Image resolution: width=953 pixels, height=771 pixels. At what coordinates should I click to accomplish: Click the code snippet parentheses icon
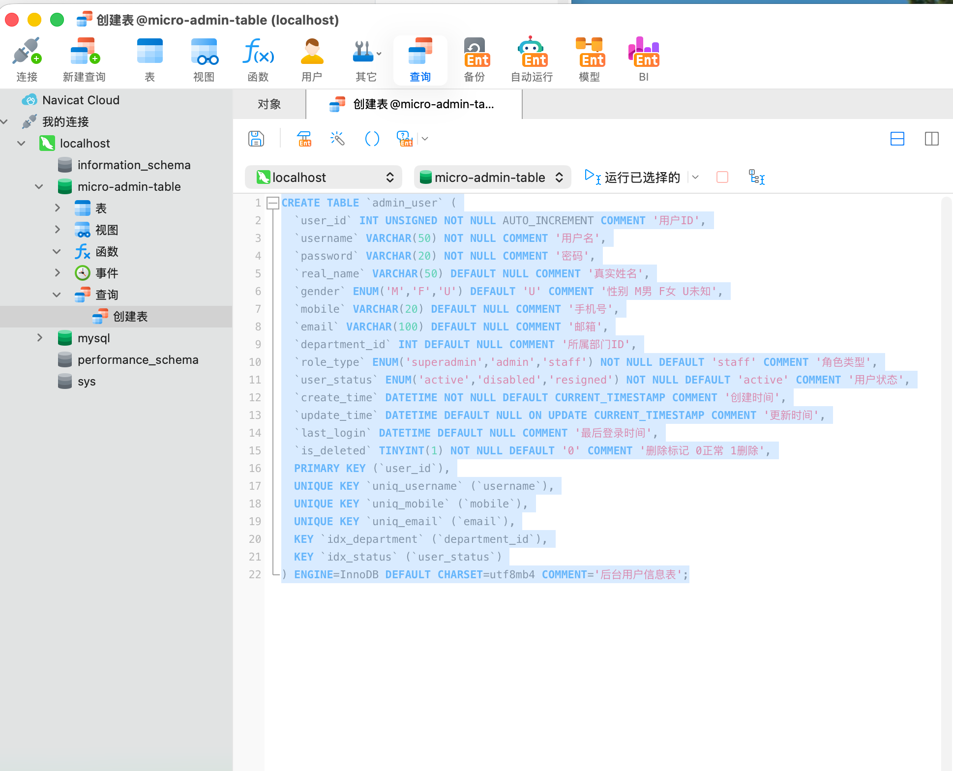click(x=372, y=139)
